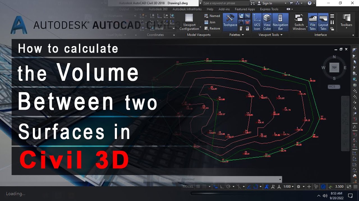
Task: Switch to the Add-ins ribbon tab
Action: point(224,9)
